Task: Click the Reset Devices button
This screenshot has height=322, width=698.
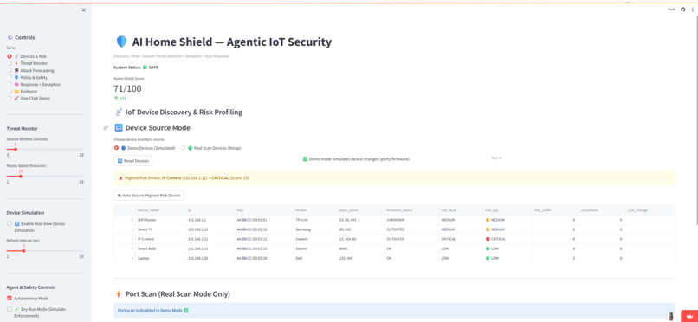Action: [132, 160]
